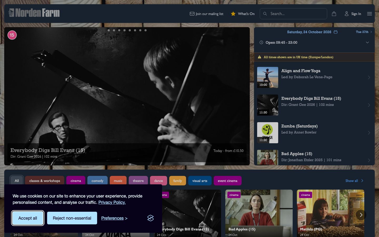
Task: Click Show all events link
Action: tap(354, 181)
